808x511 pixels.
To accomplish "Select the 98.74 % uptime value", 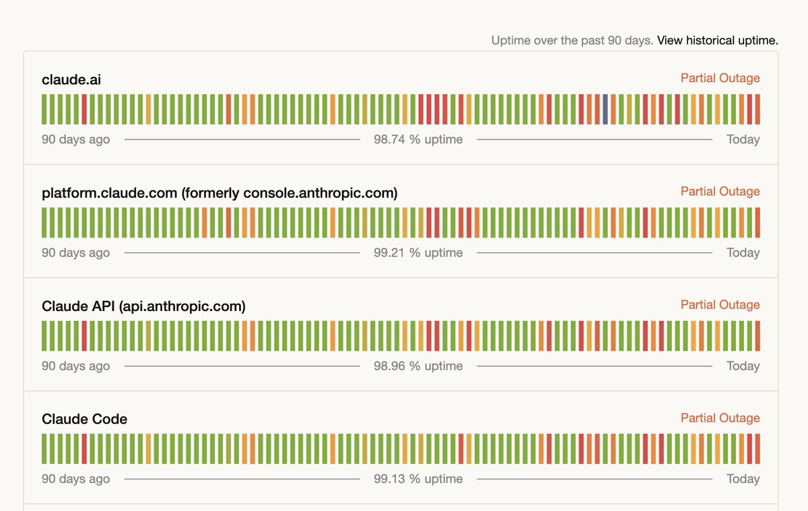I will [418, 139].
